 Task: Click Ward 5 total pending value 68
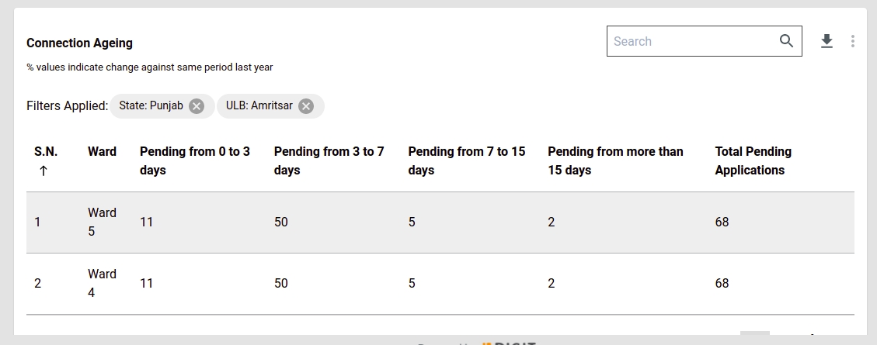[722, 223]
